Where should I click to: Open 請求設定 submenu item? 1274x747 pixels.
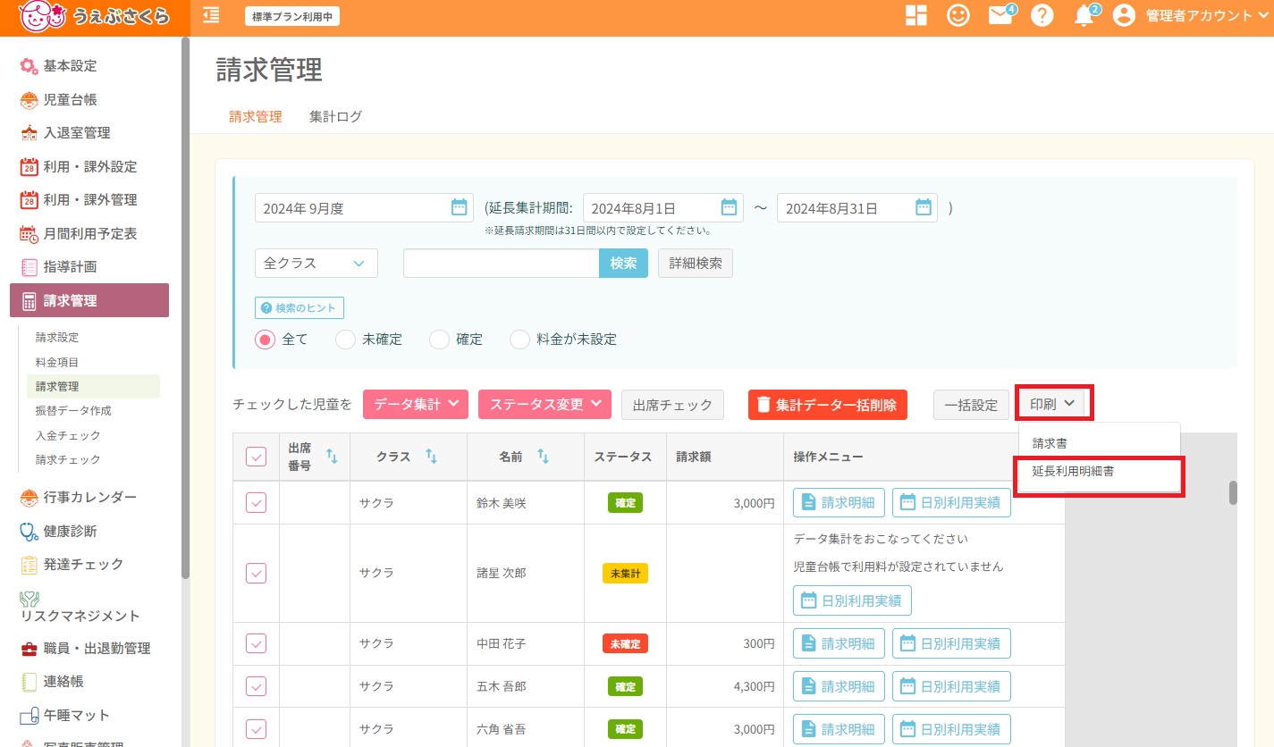pos(57,338)
